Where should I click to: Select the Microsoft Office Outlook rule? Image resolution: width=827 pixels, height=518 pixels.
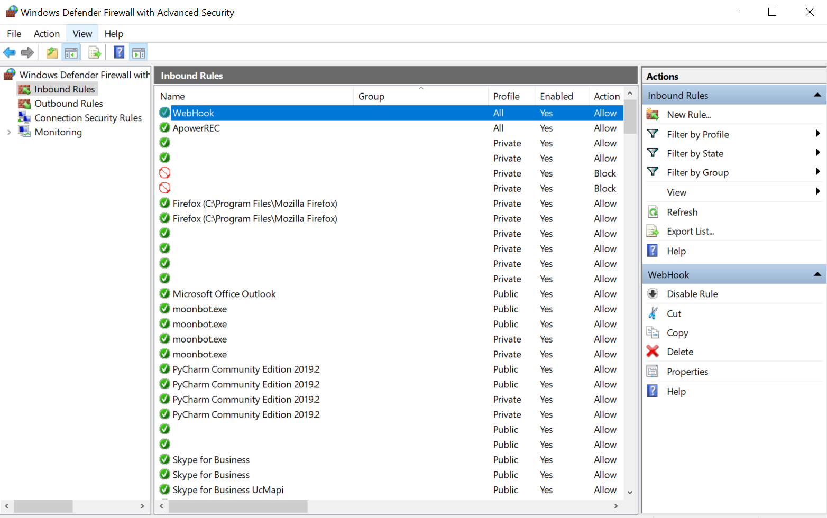(x=224, y=294)
